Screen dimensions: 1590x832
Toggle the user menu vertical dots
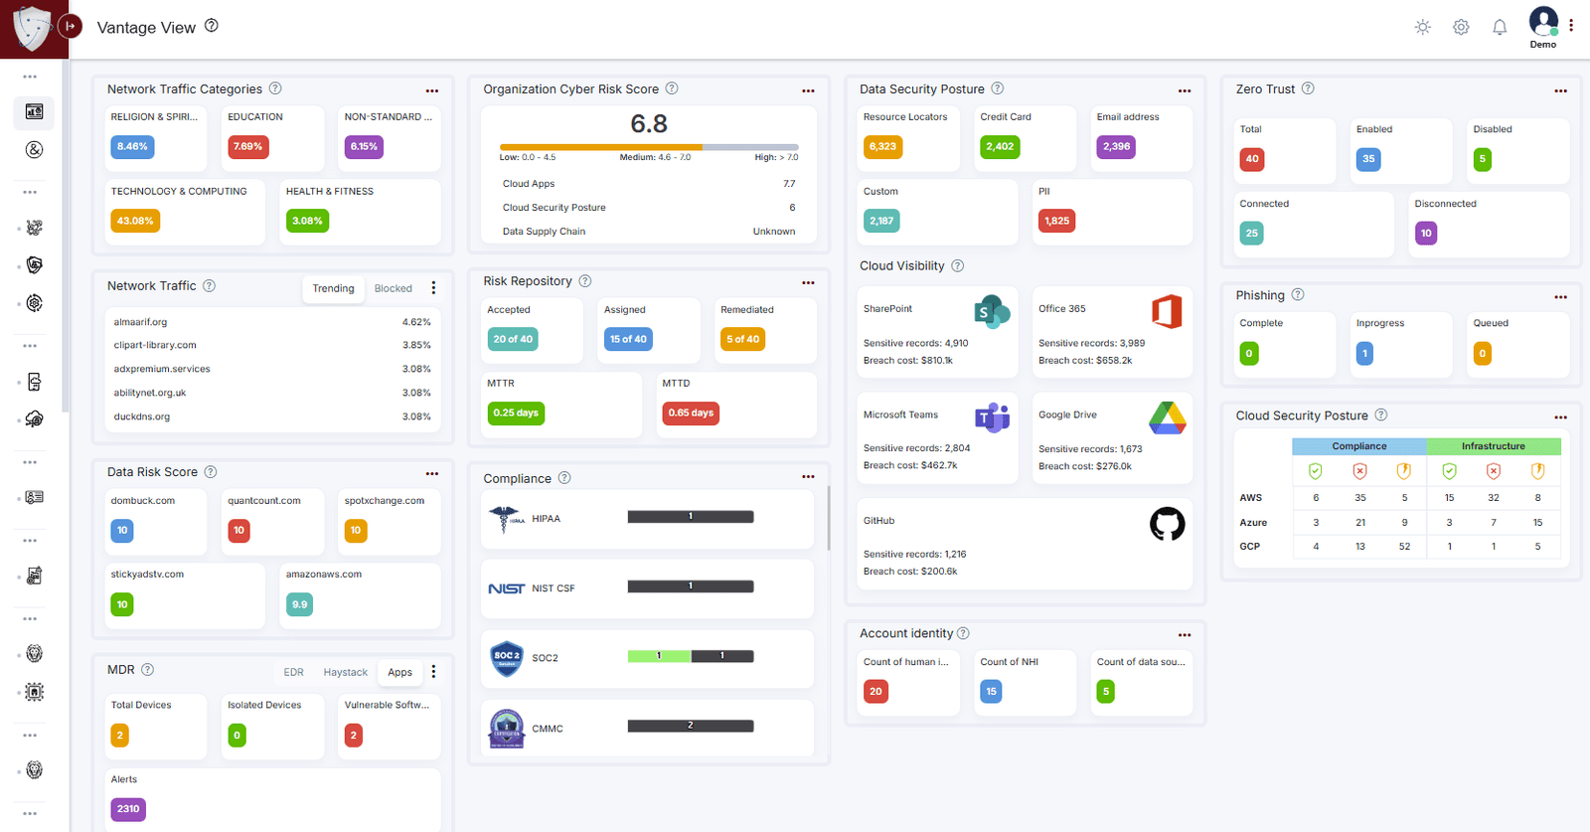[1571, 26]
